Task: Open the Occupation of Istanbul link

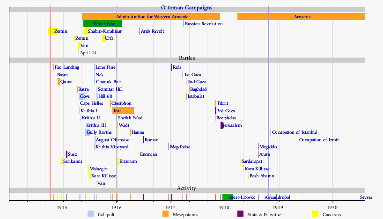Action: pyautogui.click(x=294, y=132)
